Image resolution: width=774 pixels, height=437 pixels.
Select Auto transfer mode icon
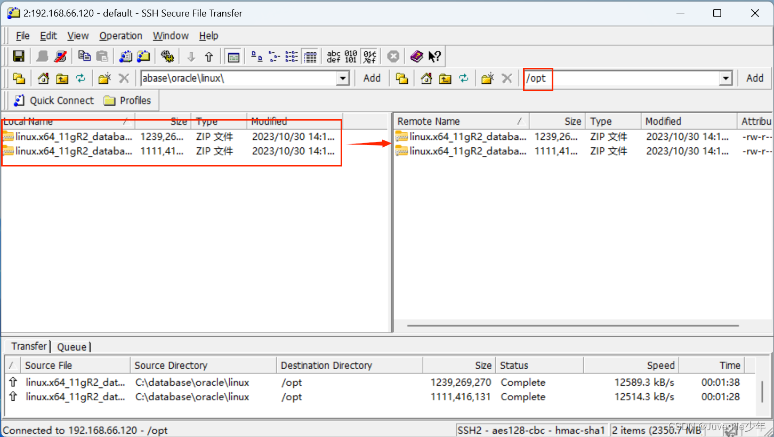tap(369, 56)
